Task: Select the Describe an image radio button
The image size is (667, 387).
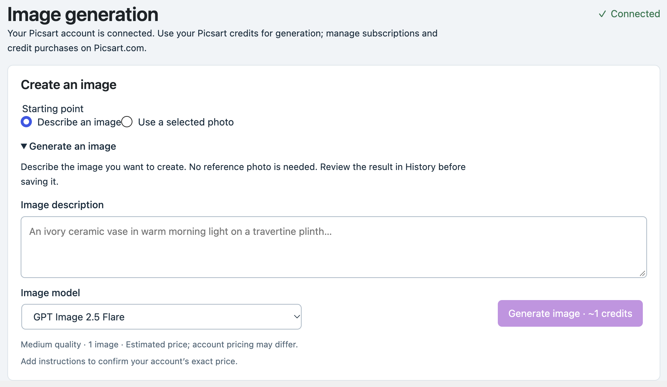Action: [26, 122]
